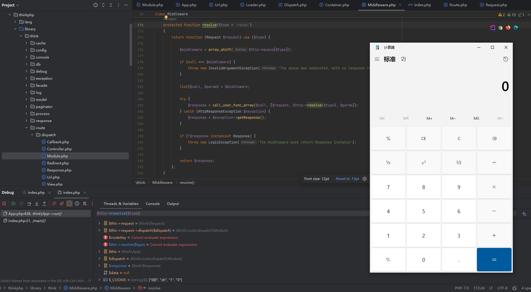This screenshot has width=531, height=292.
Task: Click the project tree vertical scrollbar
Action: [131, 44]
